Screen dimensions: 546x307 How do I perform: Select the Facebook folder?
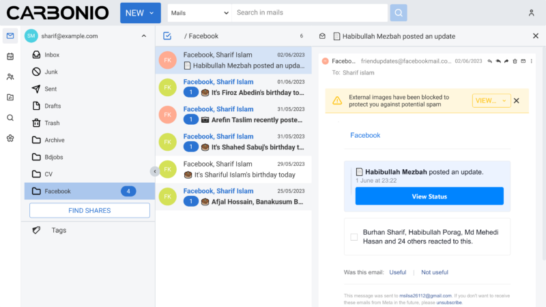click(x=89, y=191)
